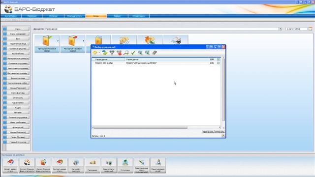Open the calendar icon next to the date field
The image size is (315, 177).
311,29
